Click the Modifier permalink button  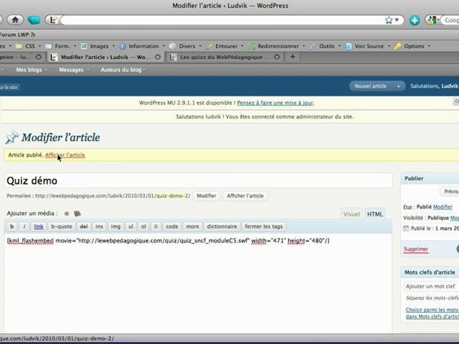[207, 196]
